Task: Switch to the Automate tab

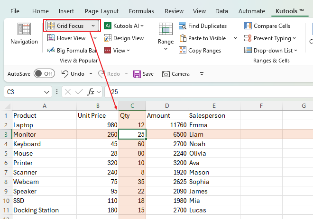Action: point(251,11)
